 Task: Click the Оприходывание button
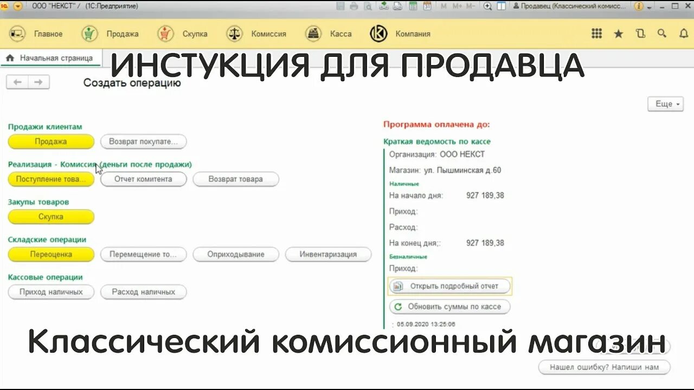coord(236,255)
